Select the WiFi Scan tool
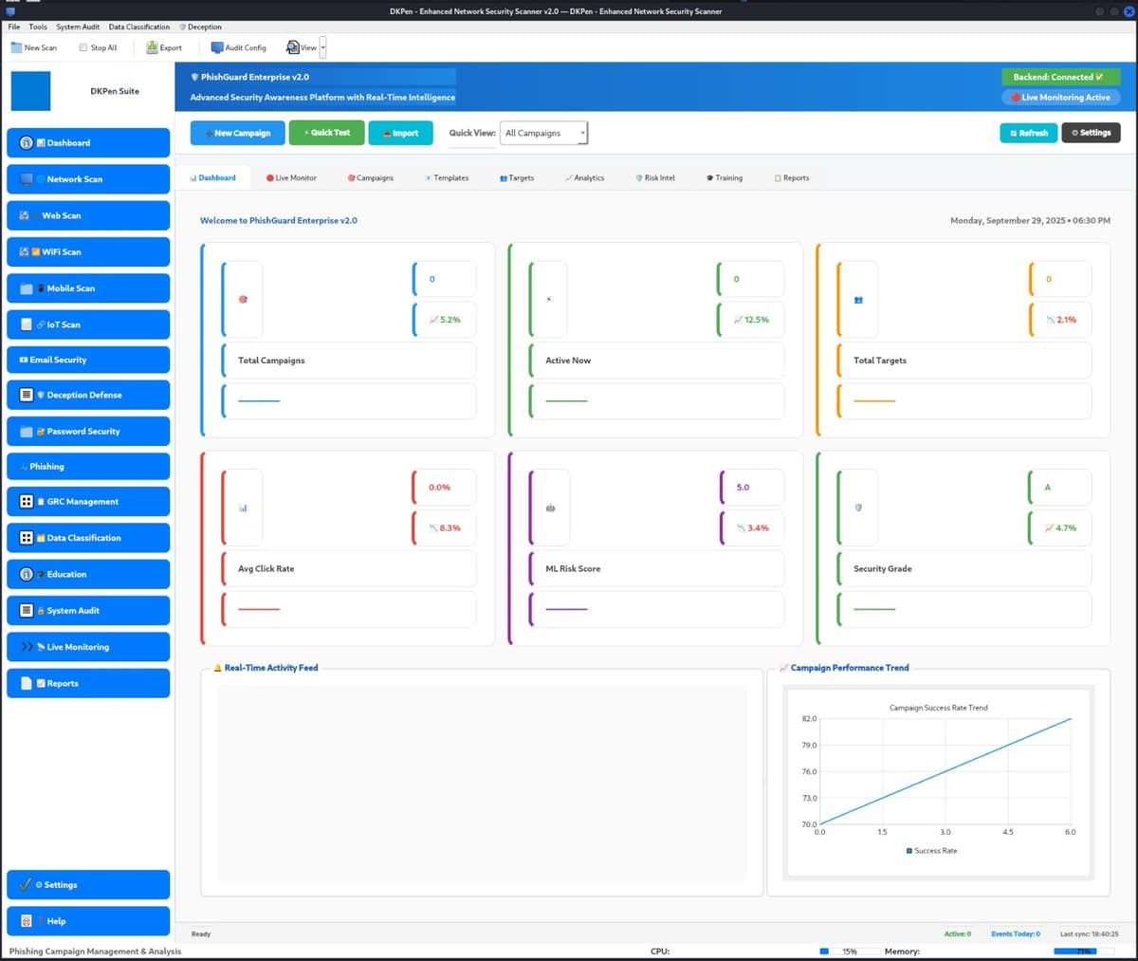The width and height of the screenshot is (1138, 961). tap(88, 251)
